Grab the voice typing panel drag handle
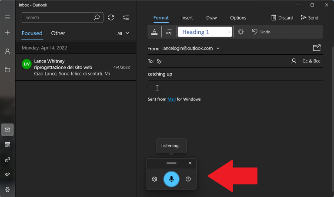This screenshot has width=334, height=197. [171, 163]
